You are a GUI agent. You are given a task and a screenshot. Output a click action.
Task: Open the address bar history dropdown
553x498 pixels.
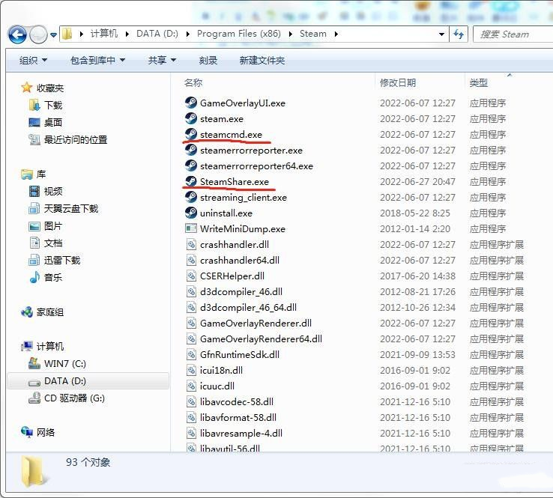coord(441,34)
